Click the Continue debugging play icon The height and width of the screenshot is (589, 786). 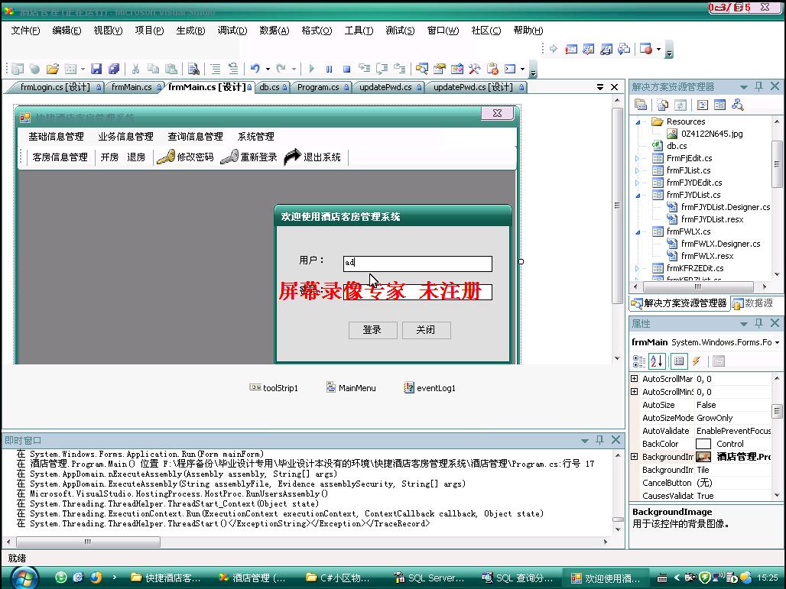(312, 69)
